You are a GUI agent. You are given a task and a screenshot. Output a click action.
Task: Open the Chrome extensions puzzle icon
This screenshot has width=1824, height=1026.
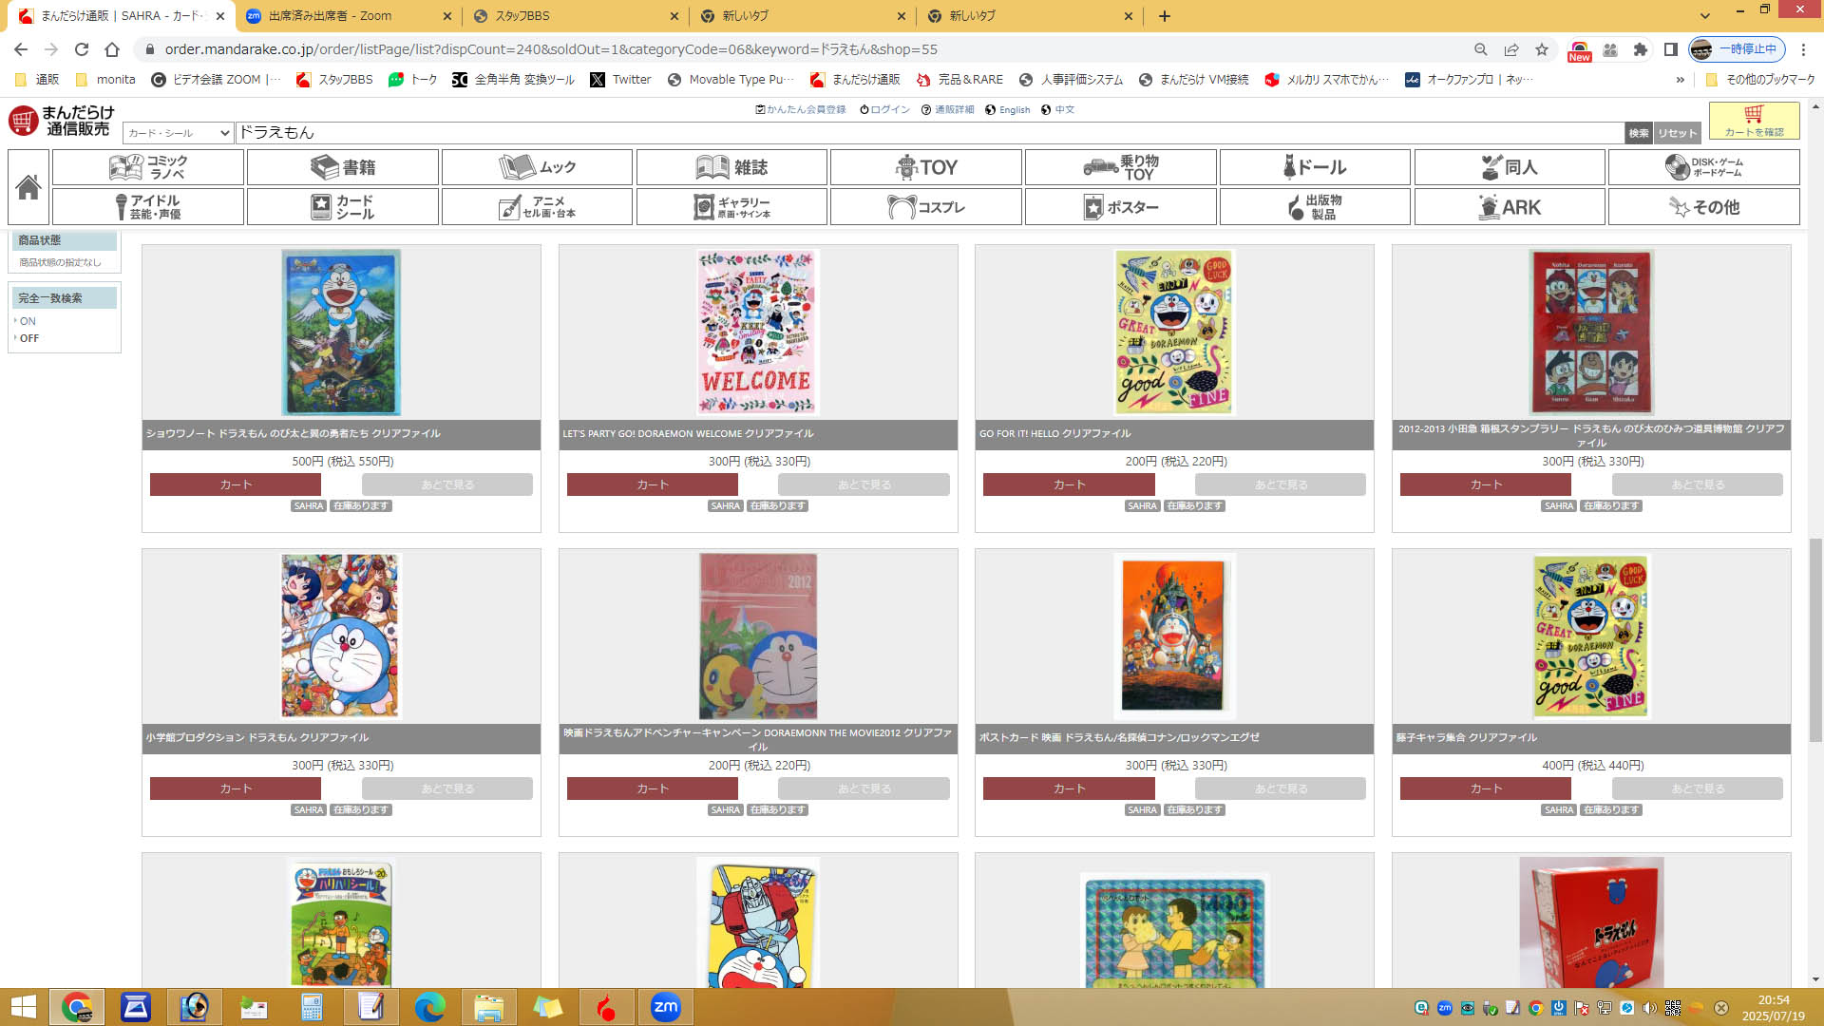coord(1641,49)
